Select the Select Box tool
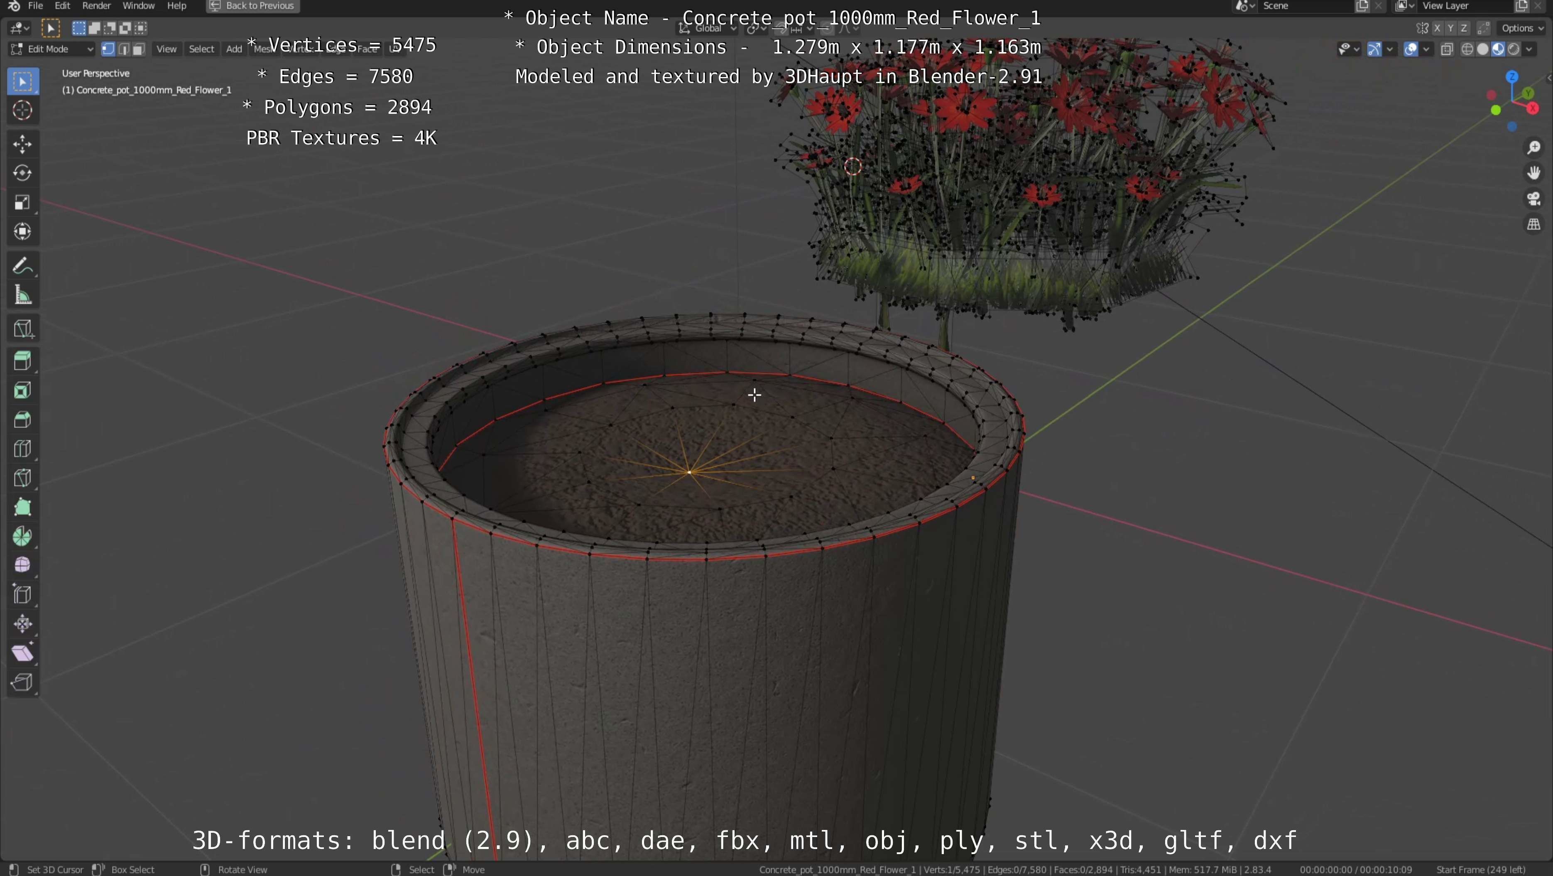Screen dimensions: 1553x876 23,81
